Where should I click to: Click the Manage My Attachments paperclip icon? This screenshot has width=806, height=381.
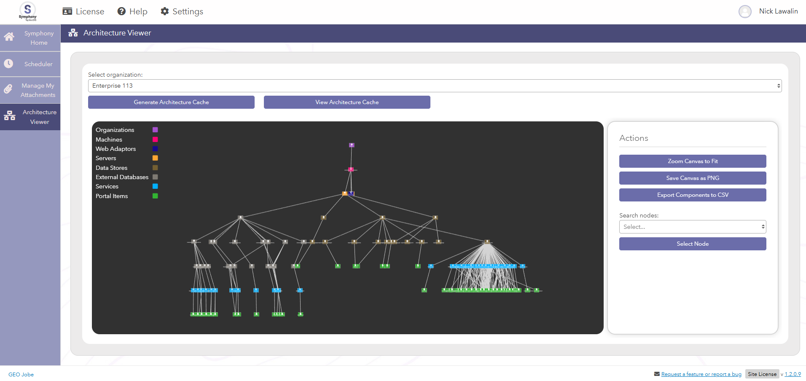click(x=8, y=89)
